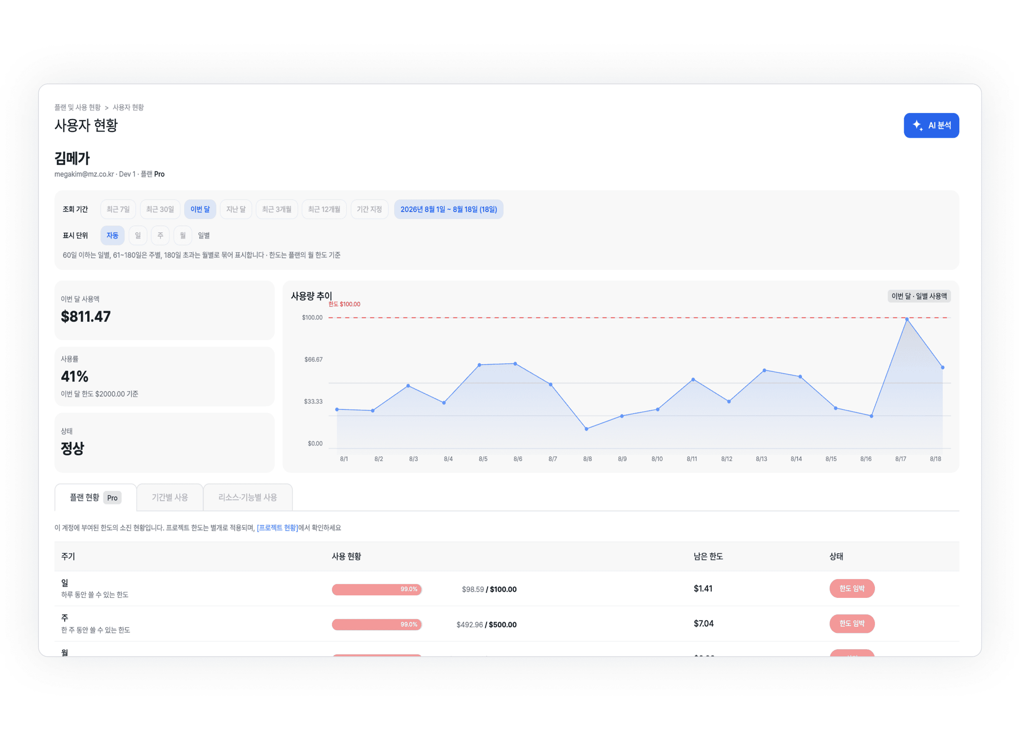Image resolution: width=1019 pixels, height=741 pixels.
Task: Select the 최근 12개월 period chip
Action: (324, 209)
